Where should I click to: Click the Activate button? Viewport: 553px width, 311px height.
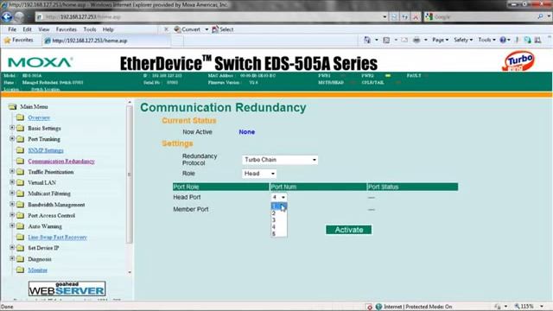(348, 230)
